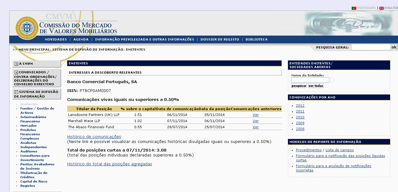Open Registos sidebar item
398x192 pixels.
[28, 186]
